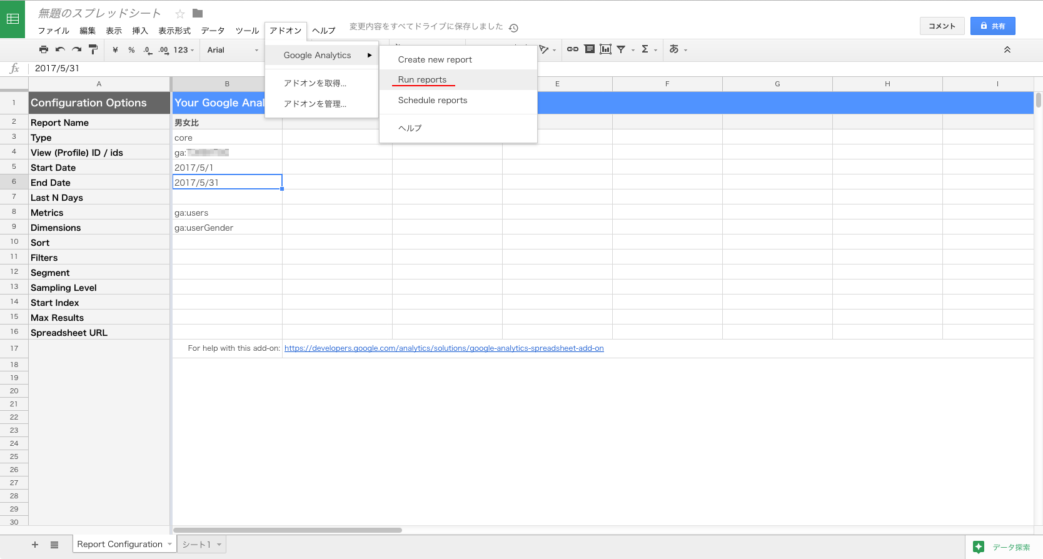Apply yen currency format
Image resolution: width=1043 pixels, height=559 pixels.
(115, 50)
